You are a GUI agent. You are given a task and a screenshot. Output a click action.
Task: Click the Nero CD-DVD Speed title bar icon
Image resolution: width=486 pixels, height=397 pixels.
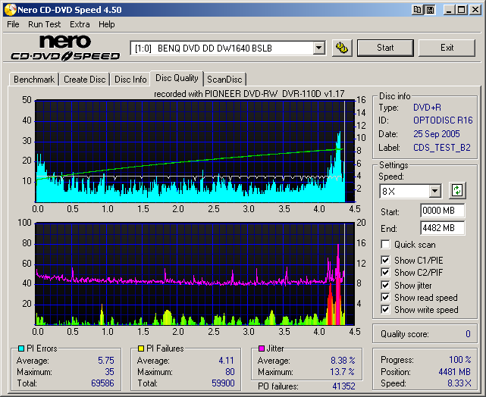(x=10, y=10)
